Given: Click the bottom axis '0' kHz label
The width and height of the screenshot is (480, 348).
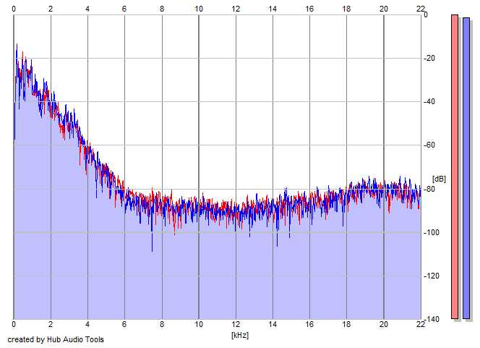Looking at the screenshot, I should pyautogui.click(x=14, y=324).
